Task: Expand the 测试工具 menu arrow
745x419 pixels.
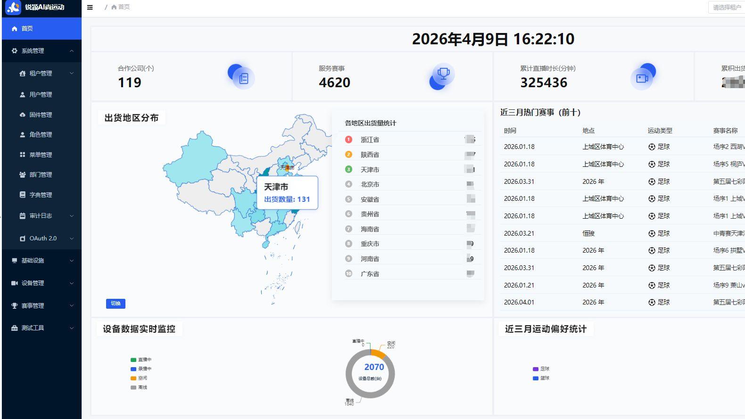Action: click(72, 328)
